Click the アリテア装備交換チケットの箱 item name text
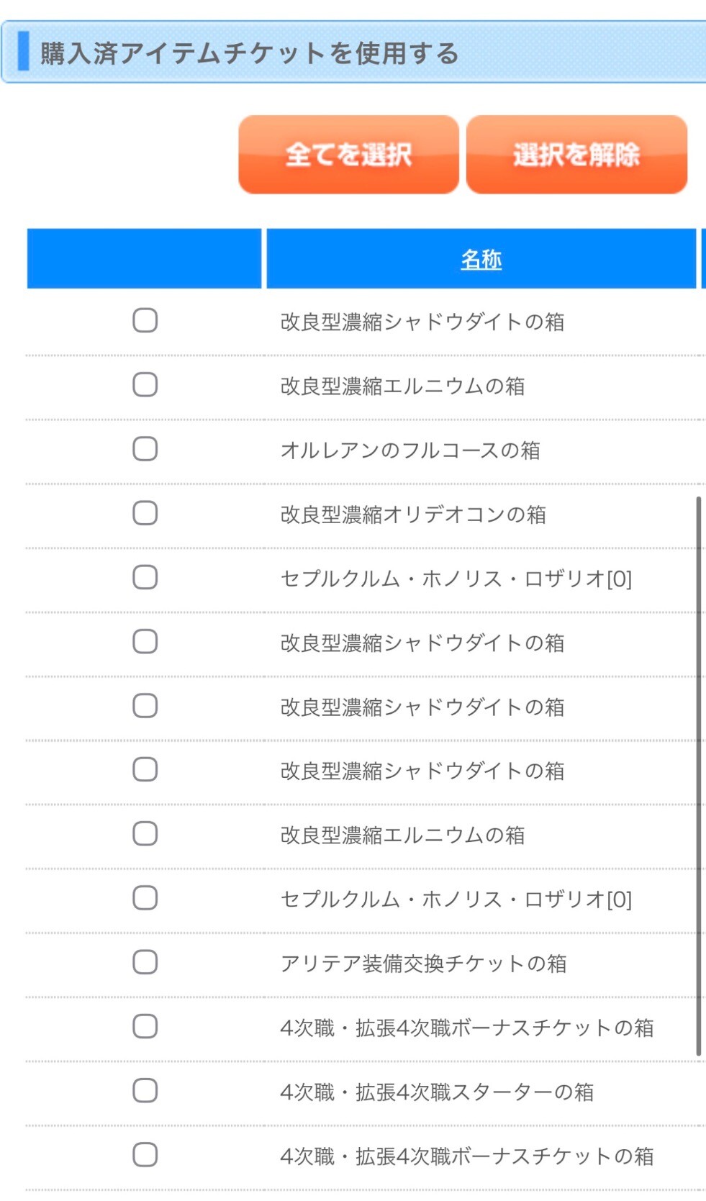Viewport: 706px width, 1201px height. (x=423, y=964)
